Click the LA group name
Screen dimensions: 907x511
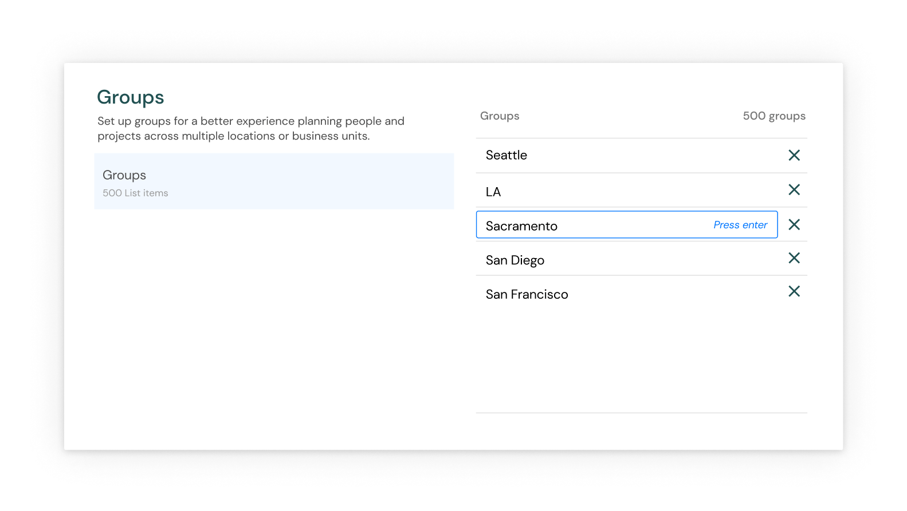[x=493, y=192]
